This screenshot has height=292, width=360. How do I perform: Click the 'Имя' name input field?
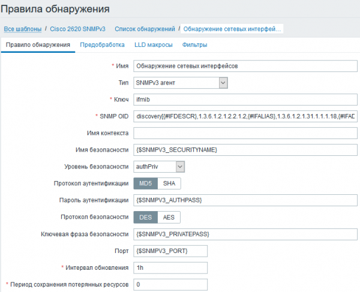[x=245, y=65]
